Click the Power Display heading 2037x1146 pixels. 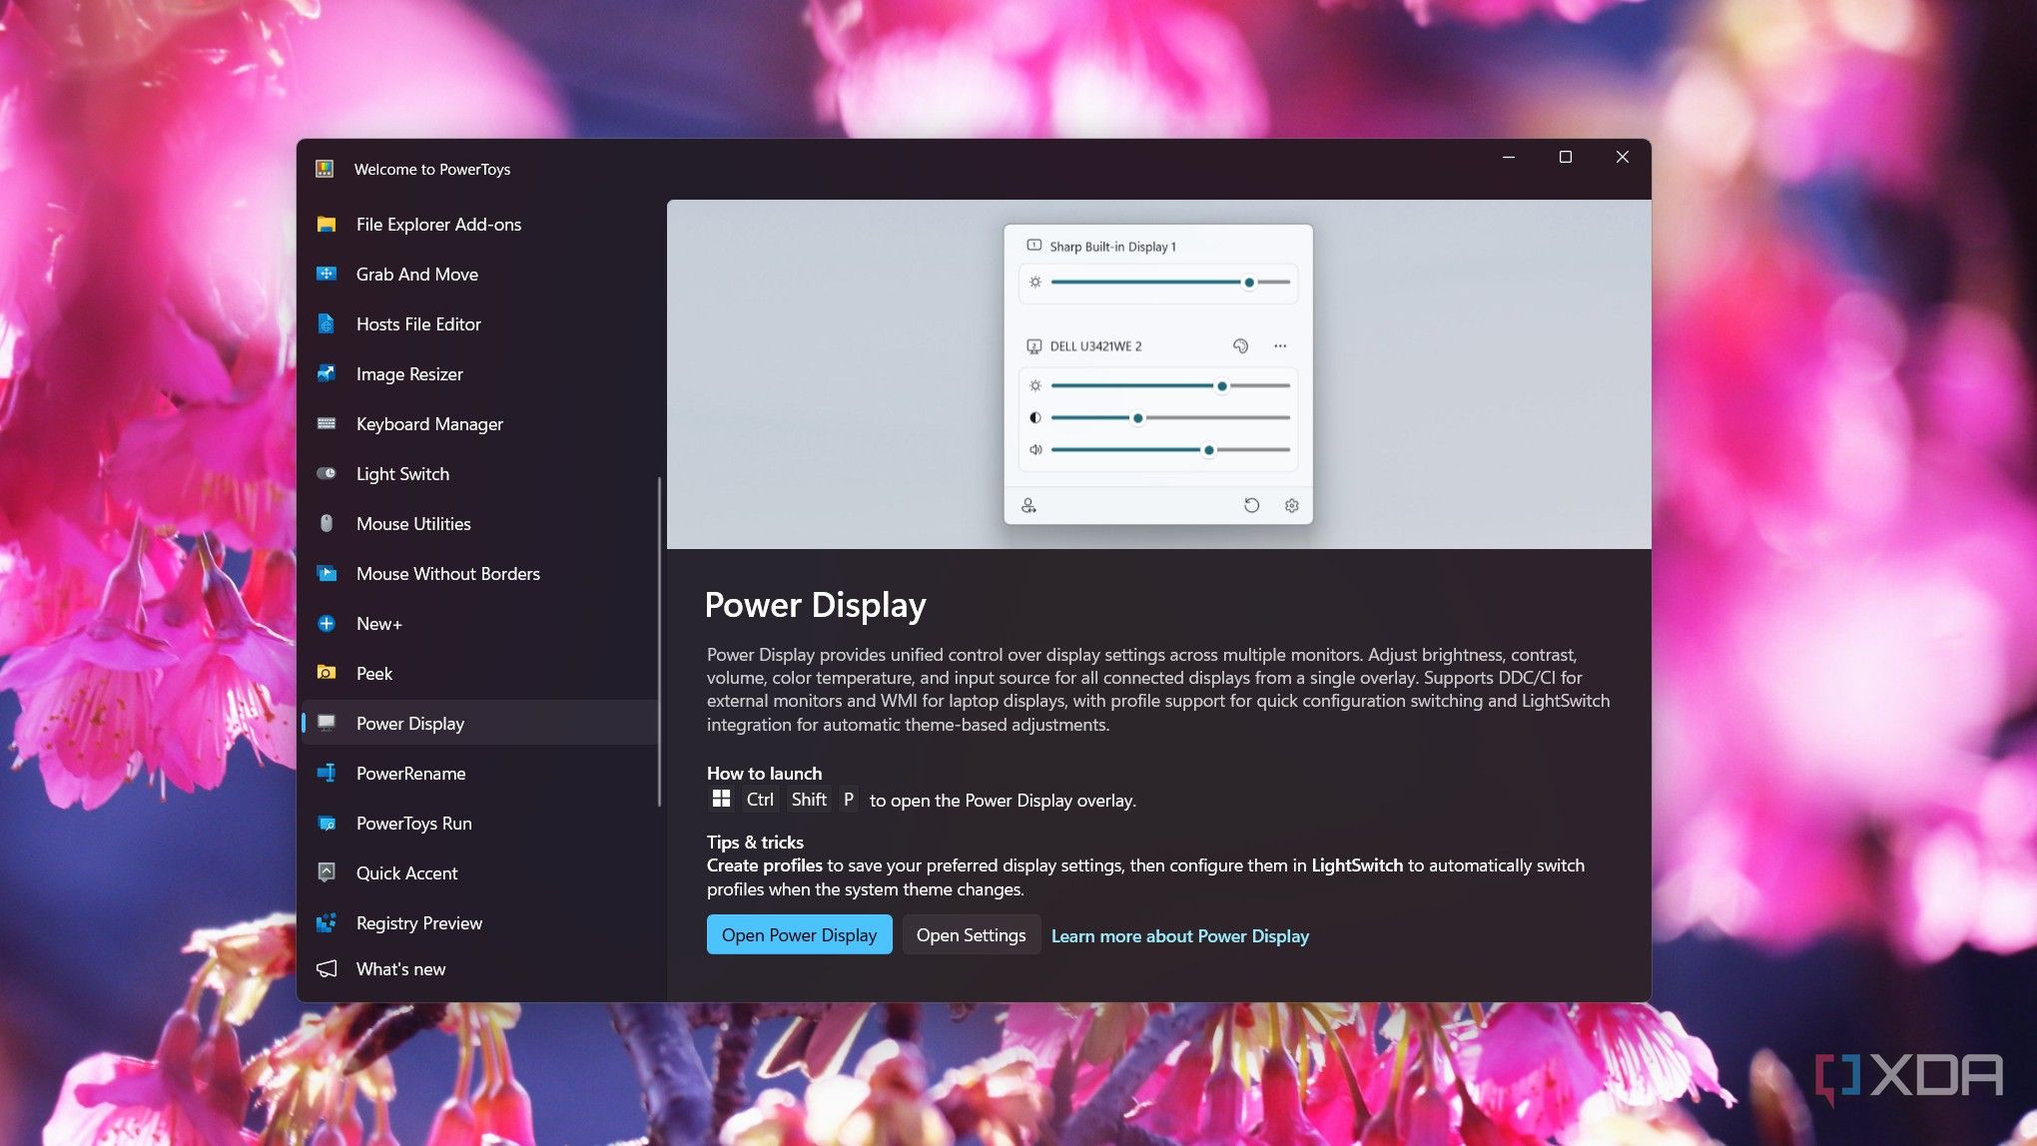coord(815,605)
